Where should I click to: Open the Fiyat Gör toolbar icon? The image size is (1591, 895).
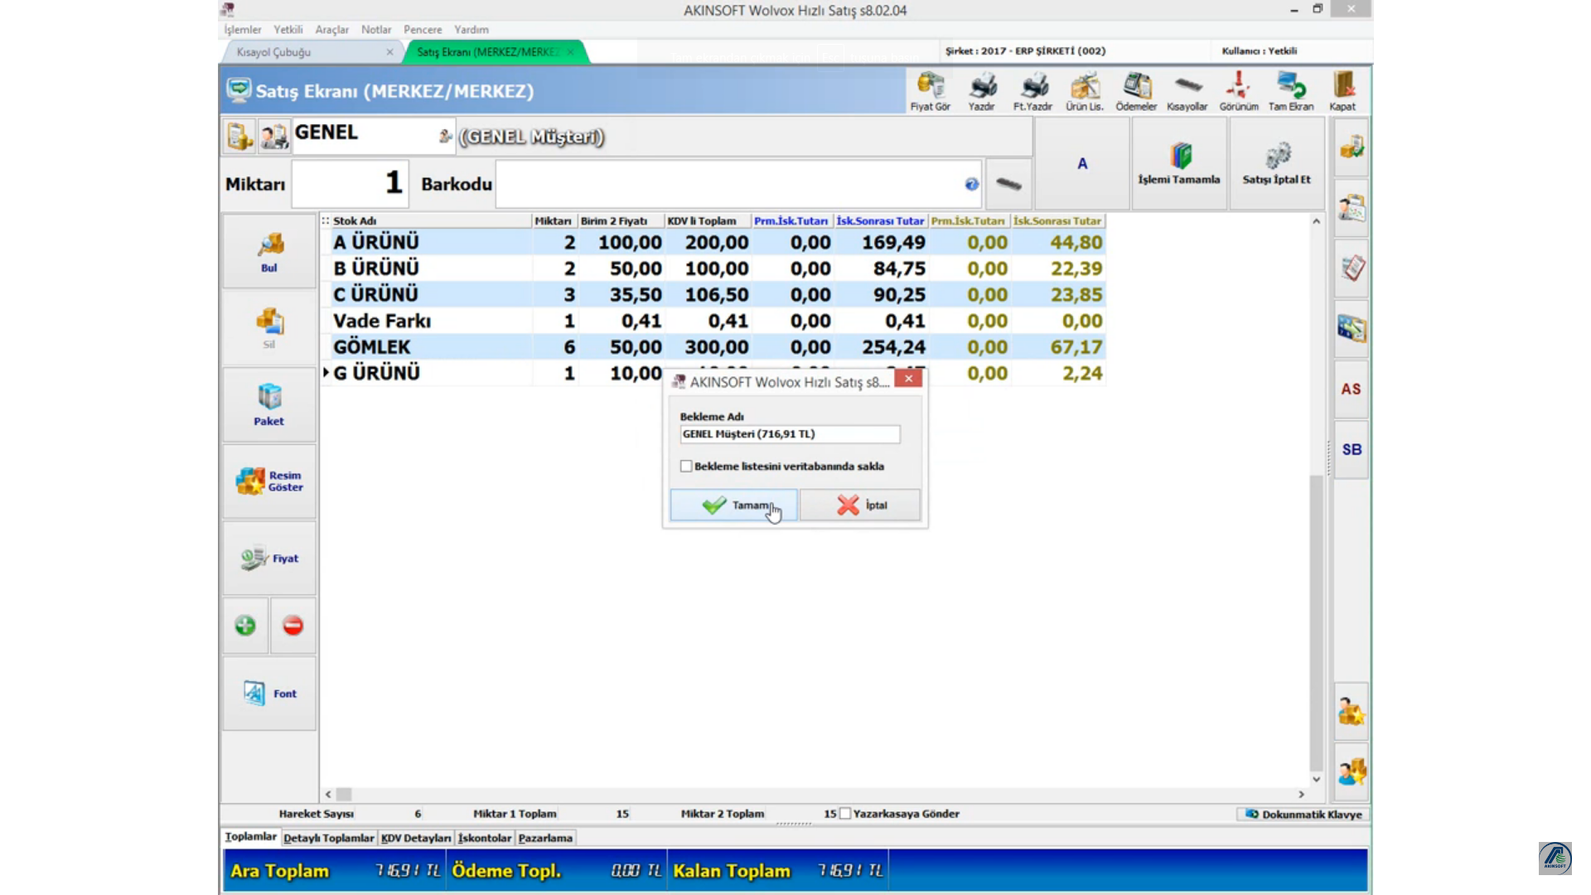click(x=930, y=91)
